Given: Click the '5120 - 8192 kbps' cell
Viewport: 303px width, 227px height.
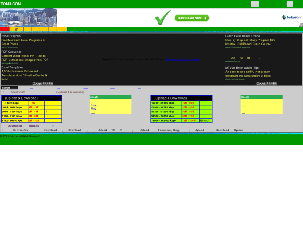Looking at the screenshot, I should [x=15, y=116].
